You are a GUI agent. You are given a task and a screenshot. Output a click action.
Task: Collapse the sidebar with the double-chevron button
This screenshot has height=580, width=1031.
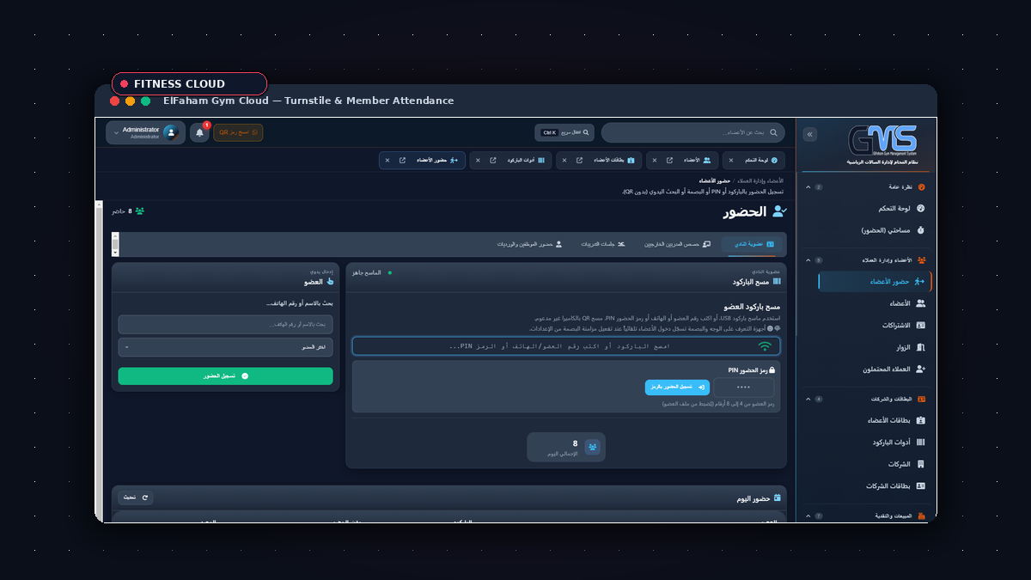pos(809,134)
